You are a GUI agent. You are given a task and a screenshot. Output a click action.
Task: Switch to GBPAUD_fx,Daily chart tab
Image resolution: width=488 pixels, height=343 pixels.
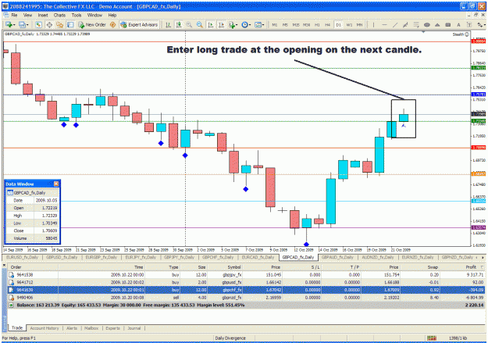click(x=337, y=257)
